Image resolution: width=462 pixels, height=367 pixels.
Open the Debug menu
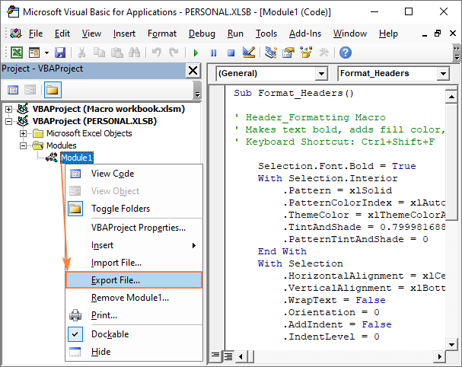coord(202,34)
